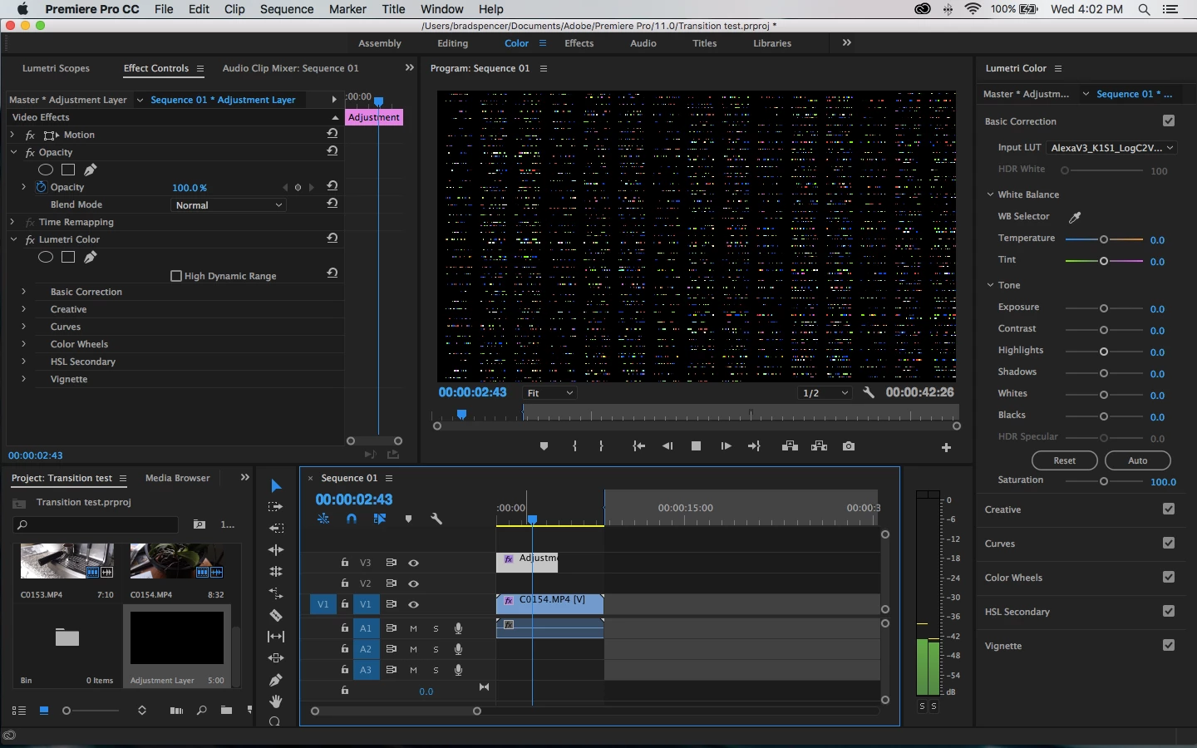Switch to the Editing workspace
Image resolution: width=1197 pixels, height=748 pixels.
[x=453, y=43]
